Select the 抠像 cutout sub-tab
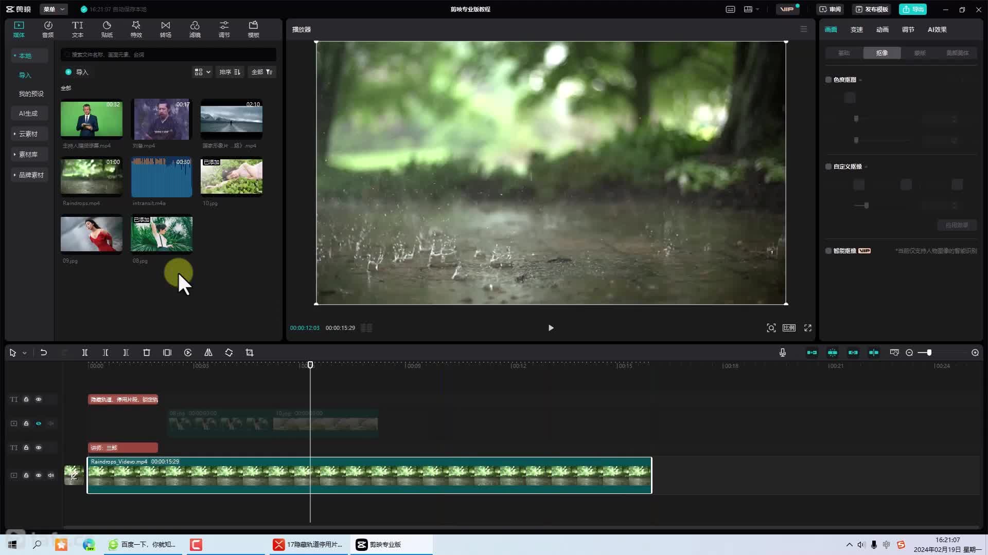 coord(882,53)
